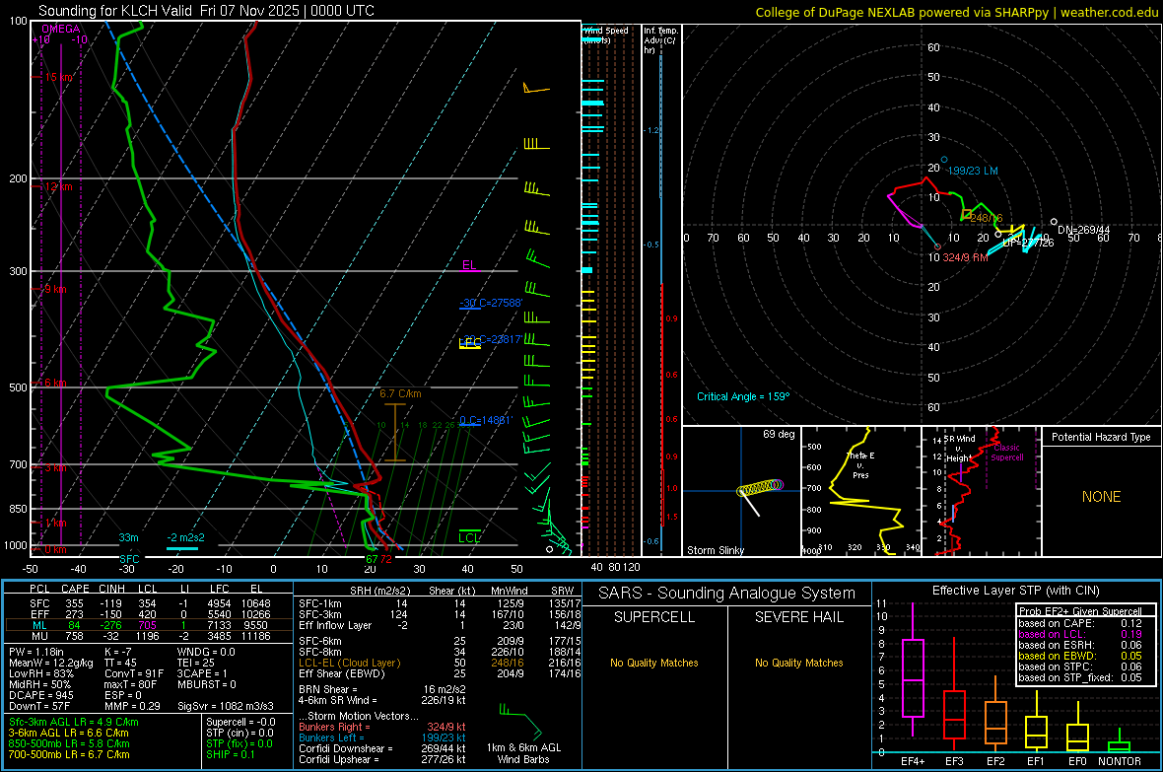Click the magenta 'based on LCL' probability row
1163x772 pixels.
1080,634
